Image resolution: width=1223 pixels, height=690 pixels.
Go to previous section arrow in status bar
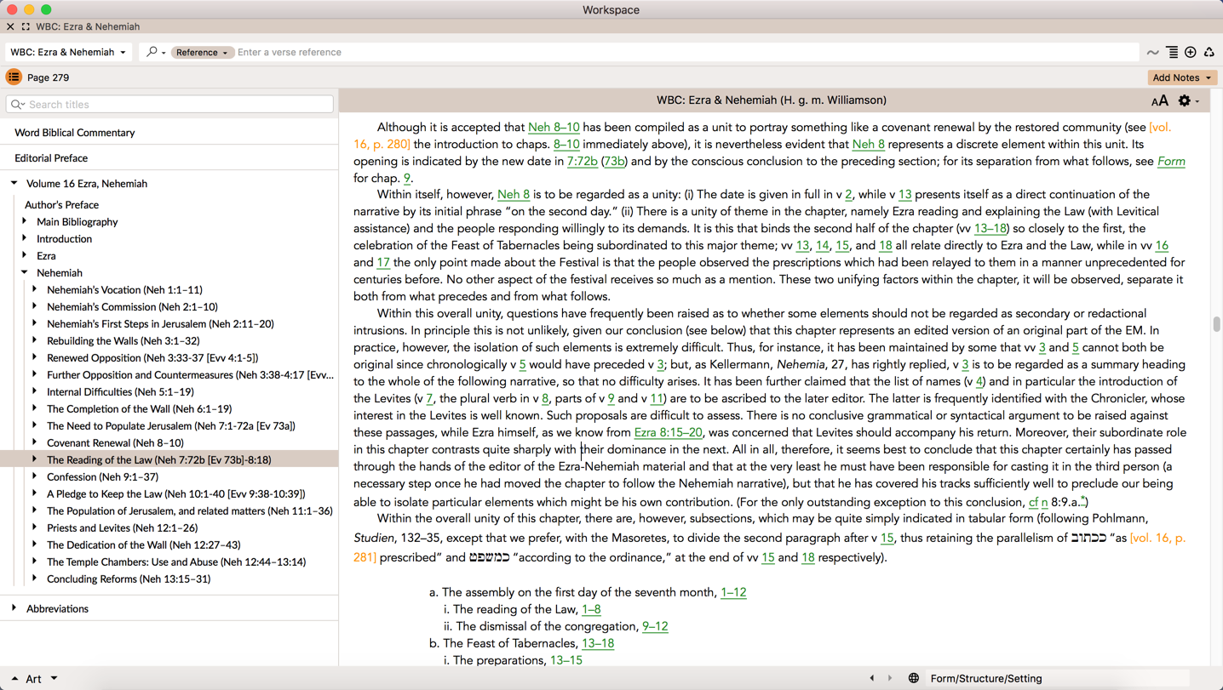pyautogui.click(x=872, y=678)
